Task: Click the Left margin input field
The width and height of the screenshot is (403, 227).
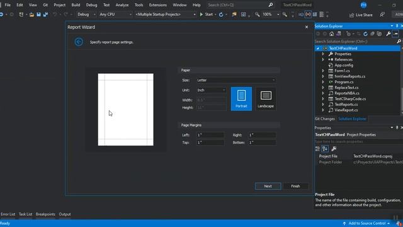Action: click(x=210, y=135)
